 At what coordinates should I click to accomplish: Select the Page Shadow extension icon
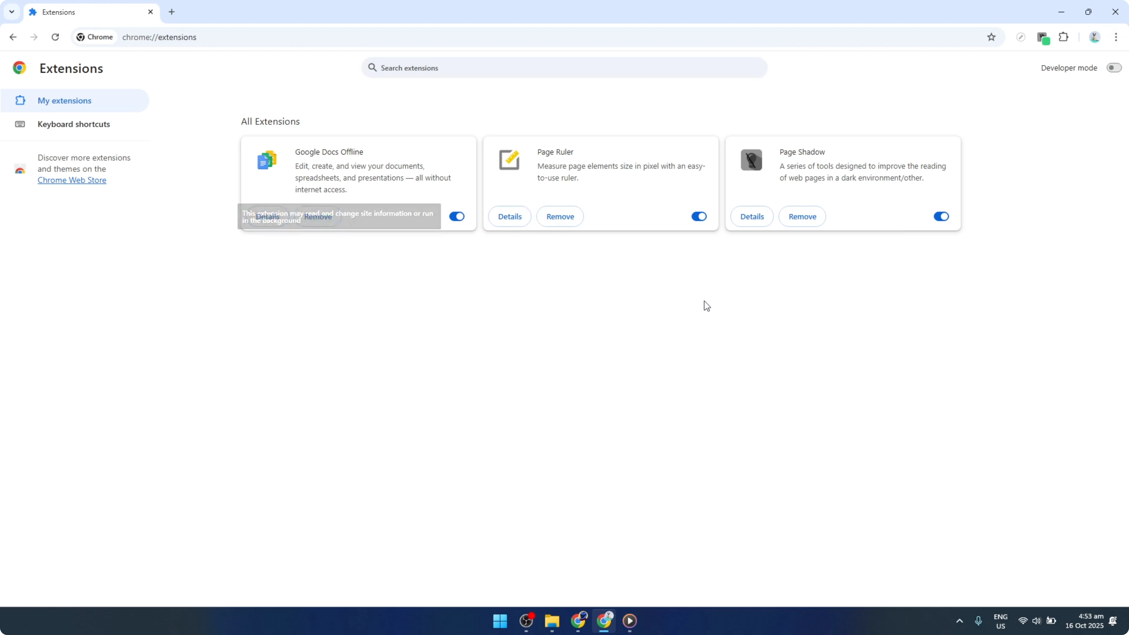click(x=751, y=160)
